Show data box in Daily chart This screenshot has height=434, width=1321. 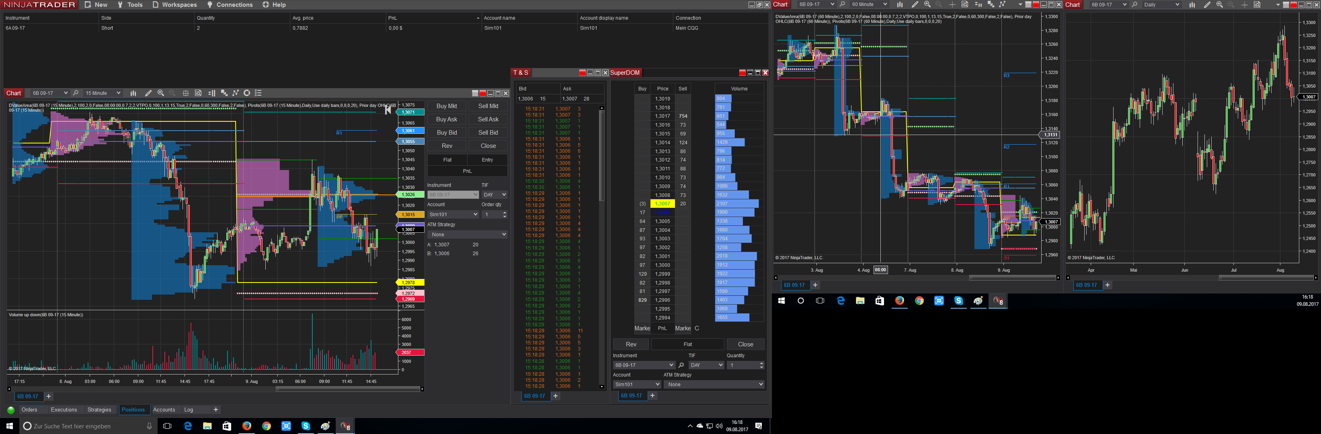[x=1257, y=4]
